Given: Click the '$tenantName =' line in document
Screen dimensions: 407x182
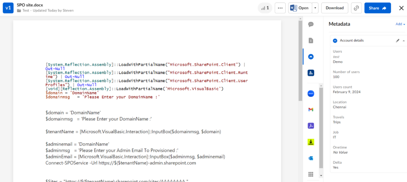Looking at the screenshot, I should 133,132.
